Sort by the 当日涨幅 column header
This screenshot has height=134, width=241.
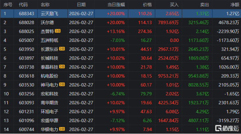coord(116,5)
